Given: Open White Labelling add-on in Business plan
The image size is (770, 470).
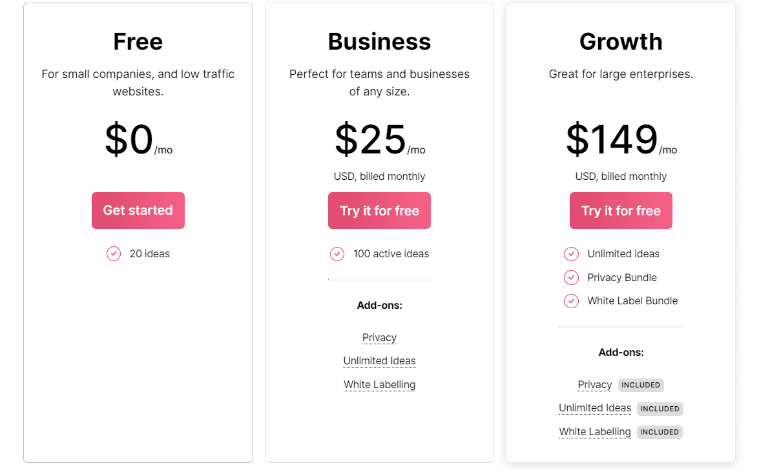Looking at the screenshot, I should pos(379,385).
